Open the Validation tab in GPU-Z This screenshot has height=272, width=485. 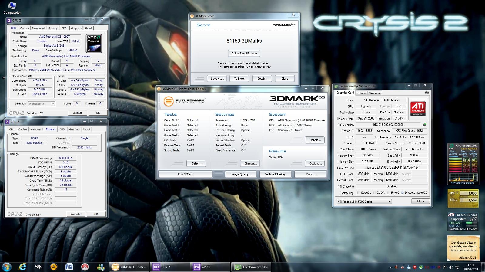click(375, 93)
